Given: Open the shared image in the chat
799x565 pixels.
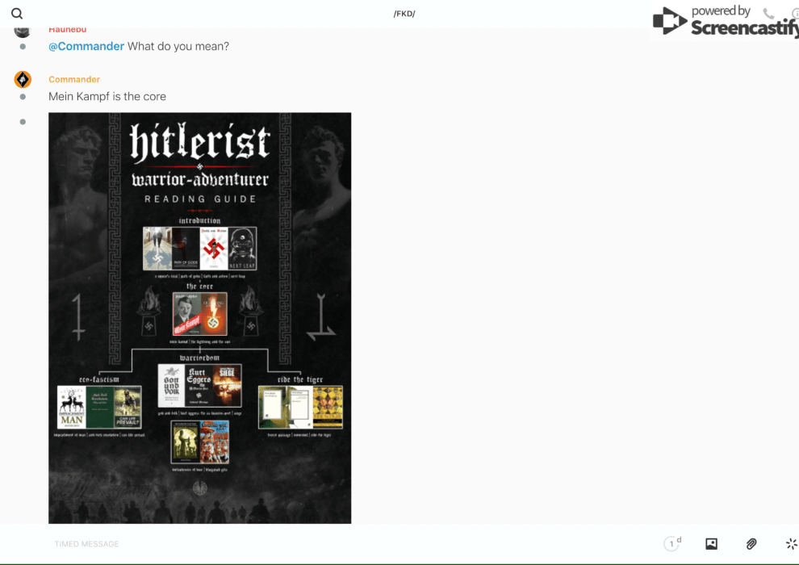Looking at the screenshot, I should [x=199, y=317].
